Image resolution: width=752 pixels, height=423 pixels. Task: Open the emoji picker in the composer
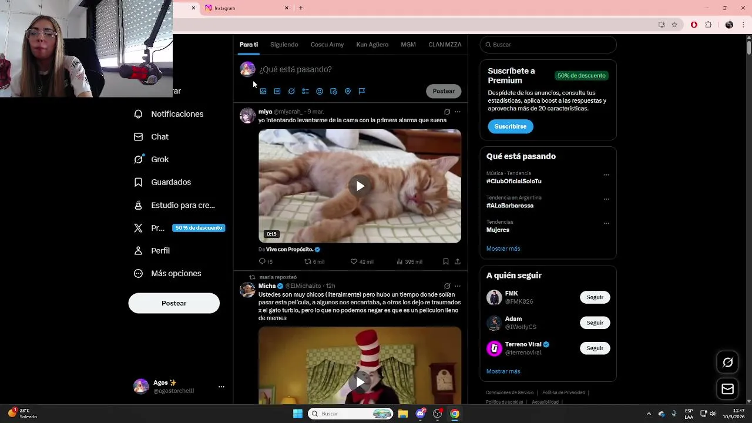320,91
